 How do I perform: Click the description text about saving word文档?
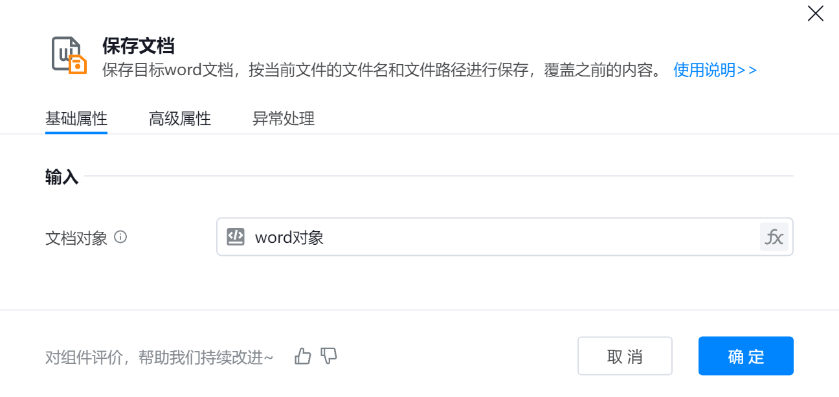(382, 70)
